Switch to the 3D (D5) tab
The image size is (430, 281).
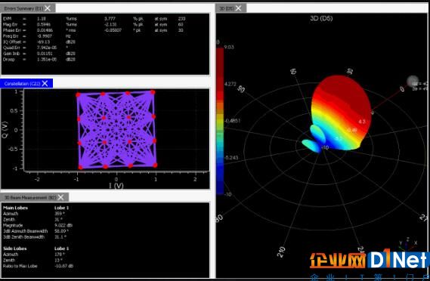[227, 8]
